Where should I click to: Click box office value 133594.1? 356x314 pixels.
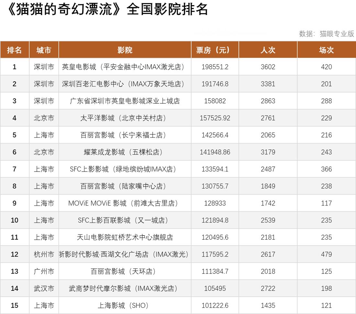(215, 169)
